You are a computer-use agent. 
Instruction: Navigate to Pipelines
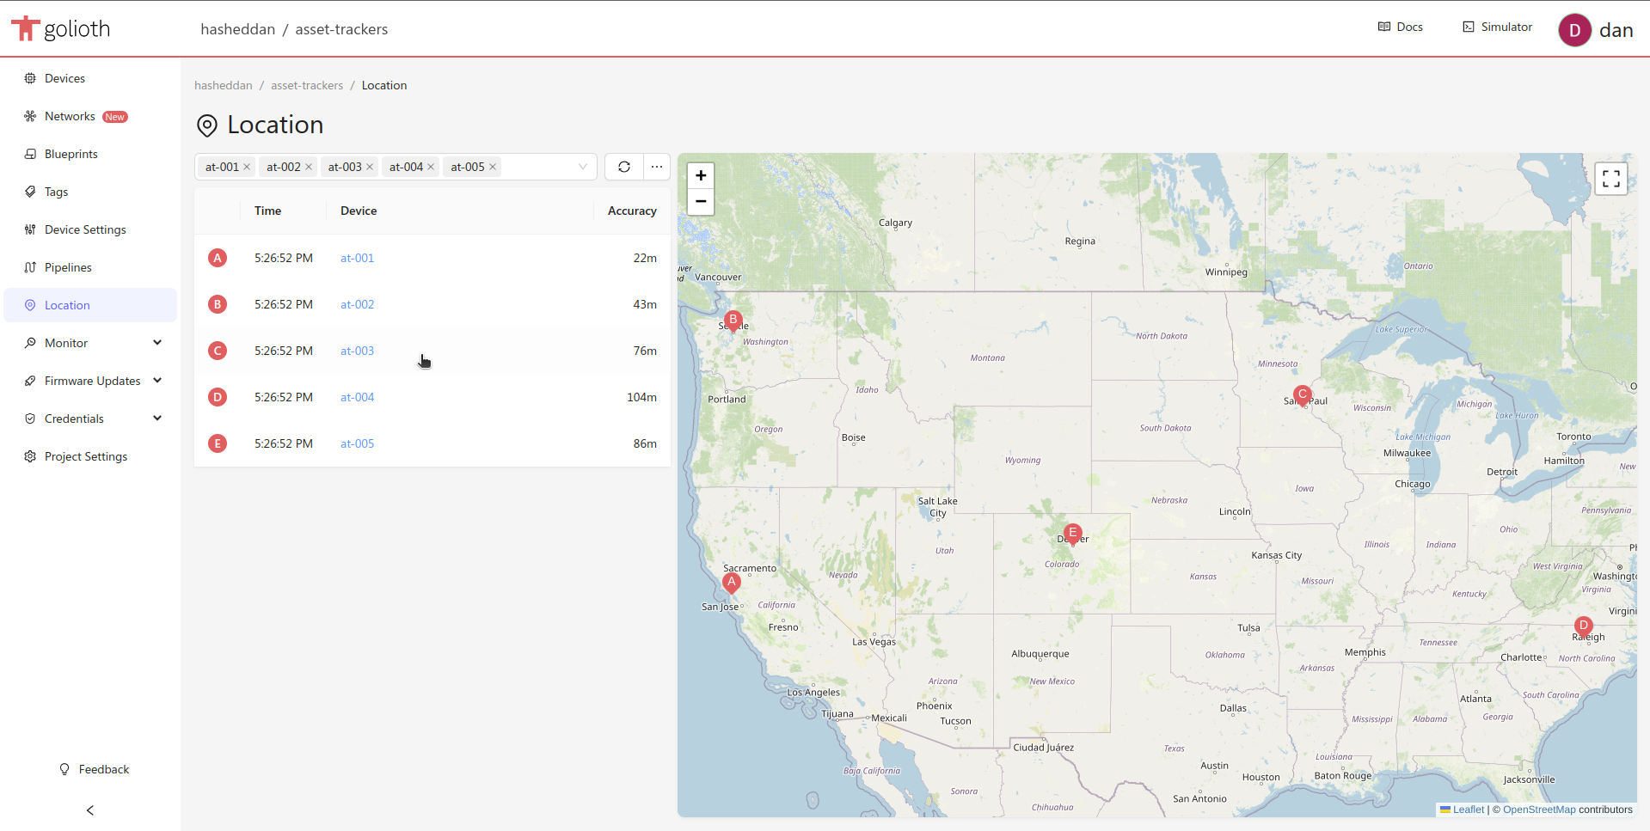click(90, 267)
